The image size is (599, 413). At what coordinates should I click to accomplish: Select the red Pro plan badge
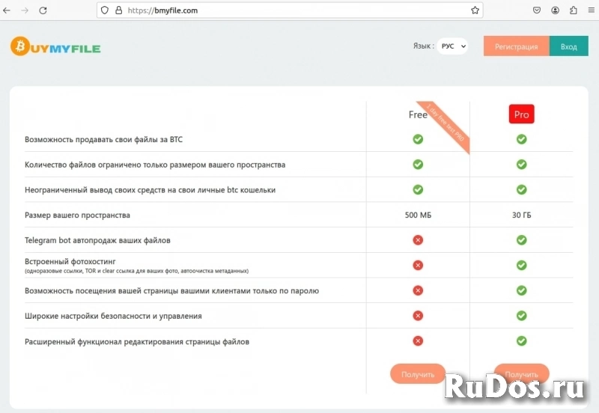[521, 114]
